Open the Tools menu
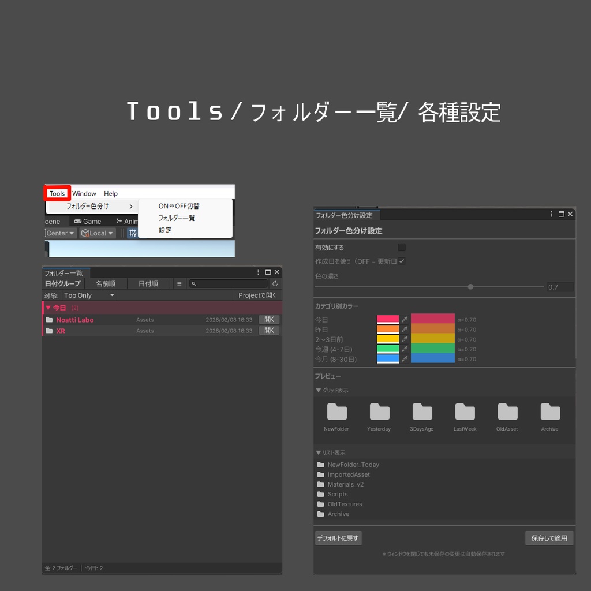Screen dimensions: 591x591 click(57, 193)
